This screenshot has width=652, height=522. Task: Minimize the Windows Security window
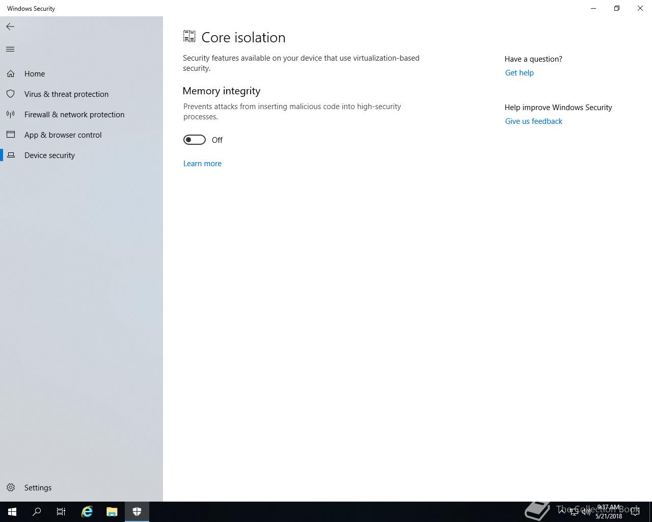(x=593, y=8)
